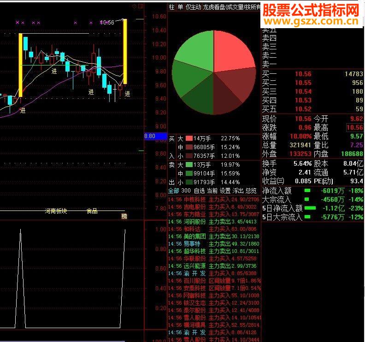Image resolution: width=365 pixels, height=342 pixels.
Task: Click the diamond icon above the candlestick chart
Action: point(134,6)
